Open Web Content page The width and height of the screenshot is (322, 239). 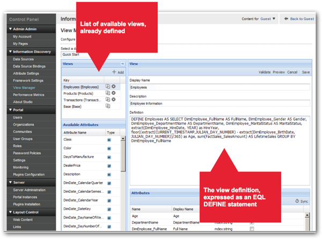tap(23, 220)
